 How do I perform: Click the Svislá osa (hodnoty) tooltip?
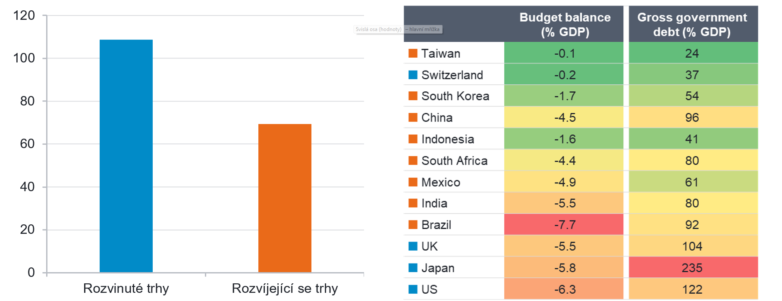(378, 29)
